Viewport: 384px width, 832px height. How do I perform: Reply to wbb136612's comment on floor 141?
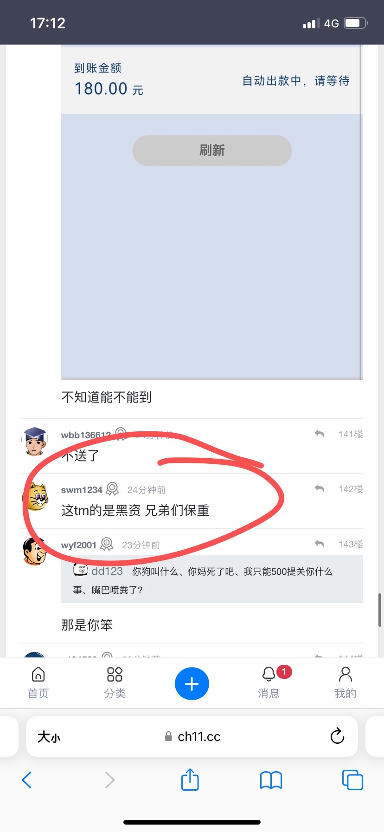tap(319, 434)
